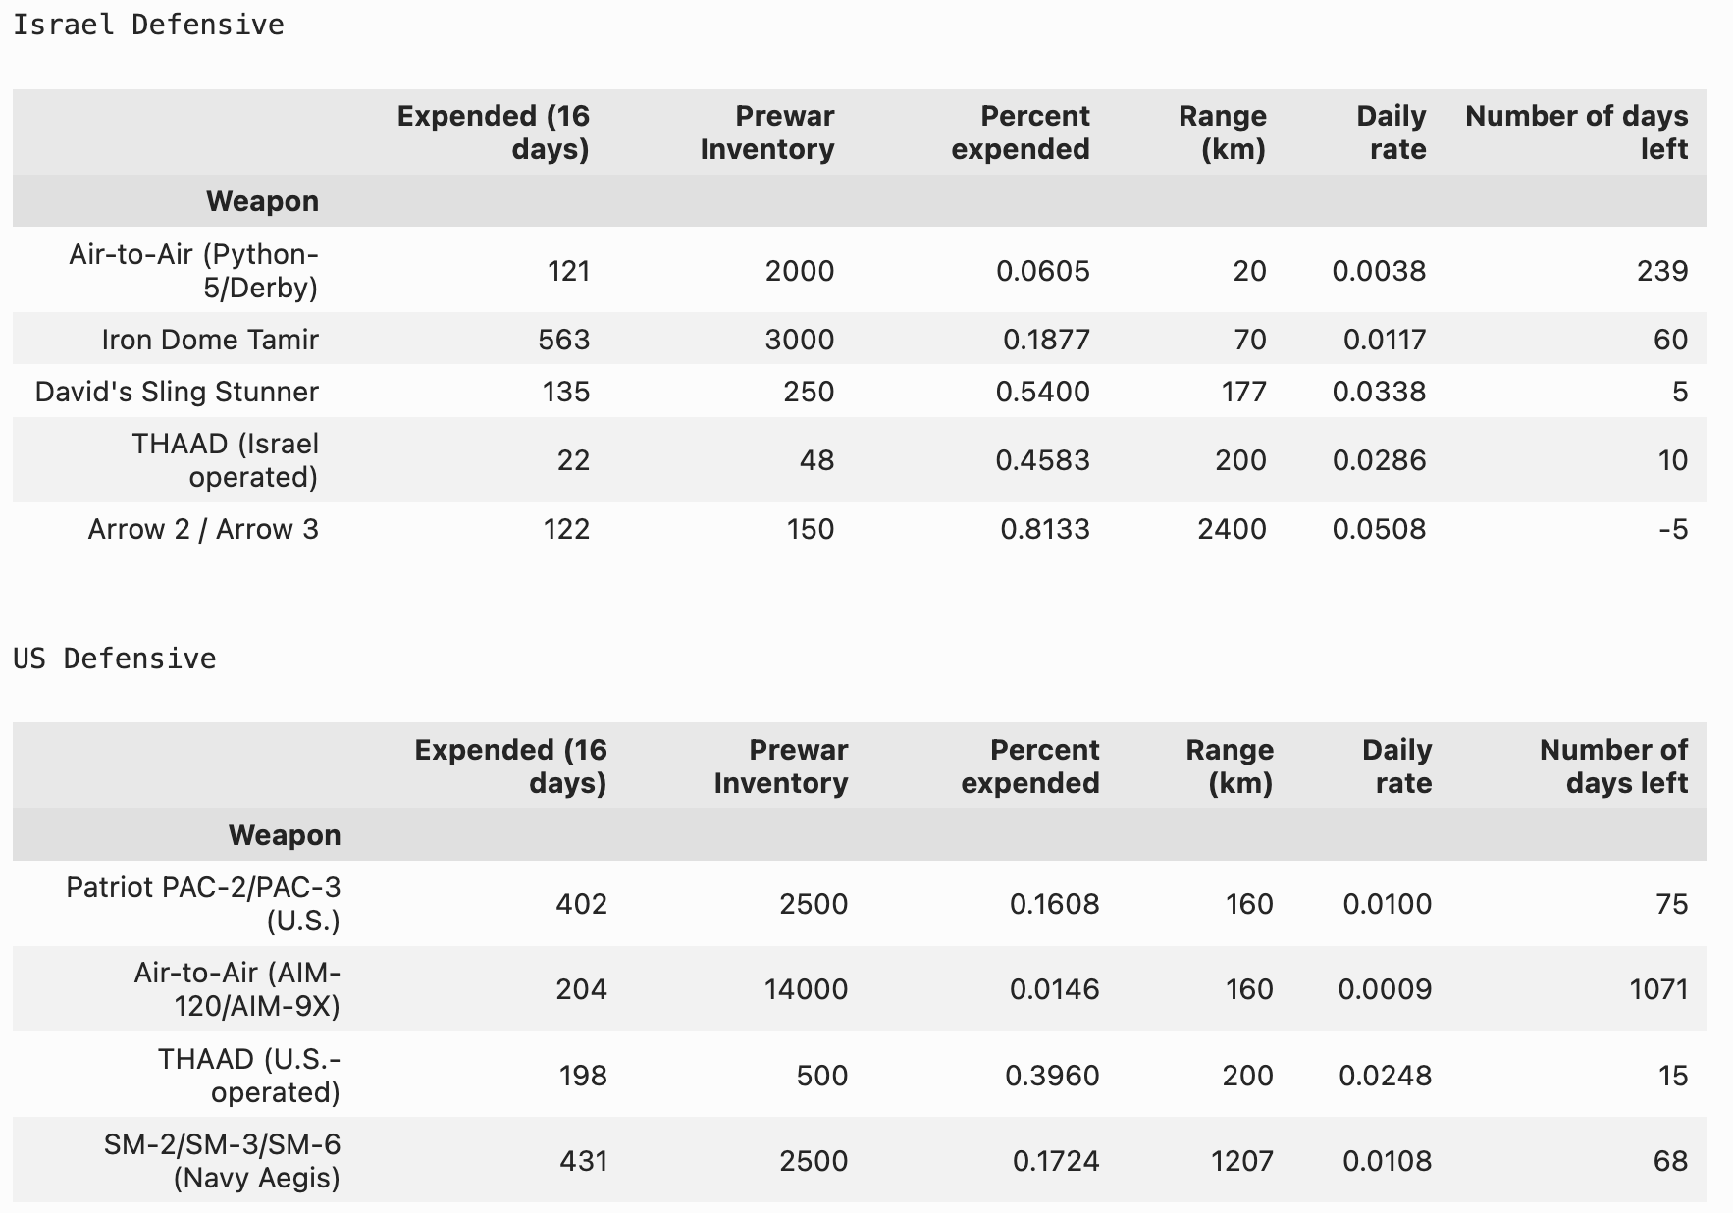The height and width of the screenshot is (1213, 1733).
Task: Click the Air-to-Air (AIM-120/AIM-9X) row label
Action: (x=236, y=989)
